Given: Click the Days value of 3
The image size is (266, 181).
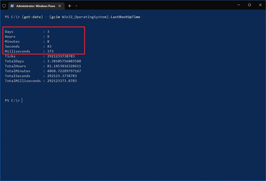Looking at the screenshot, I should tap(48, 32).
